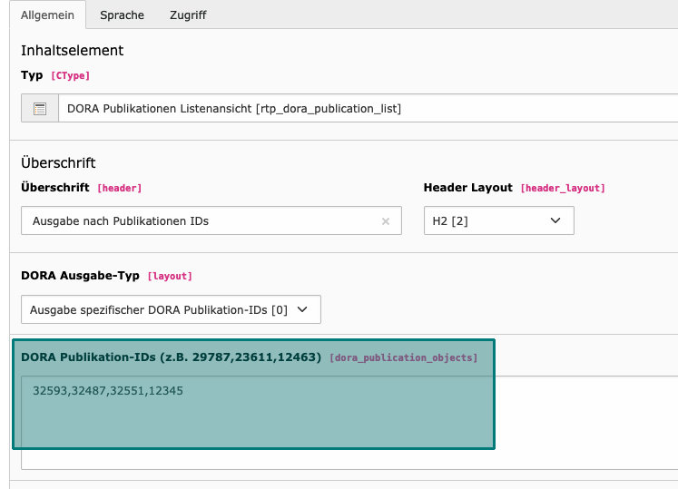Click the Header Layout field label

(x=467, y=188)
